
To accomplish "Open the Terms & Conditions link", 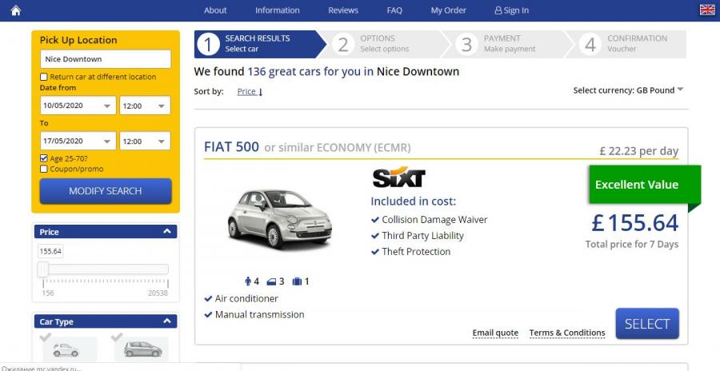I will click(x=567, y=333).
